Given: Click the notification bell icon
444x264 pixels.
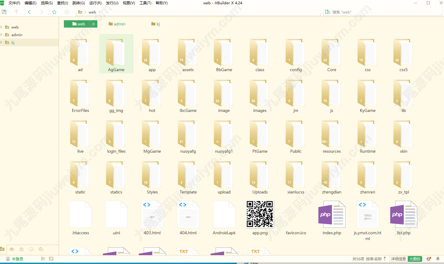Looking at the screenshot, I should tap(438, 259).
